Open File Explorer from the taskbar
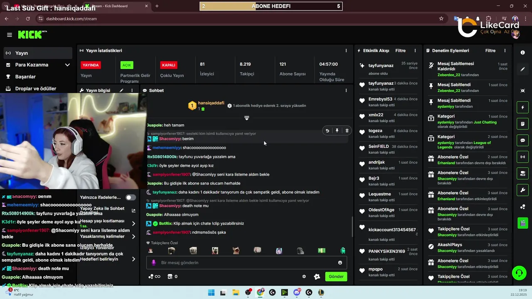532x299 pixels. [x=236, y=292]
